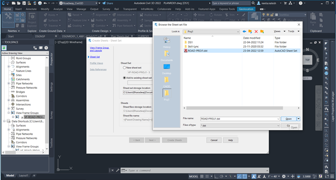This screenshot has width=336, height=180.
Task: Go back using the blue arrow in Browse dialog
Action: 244,32
